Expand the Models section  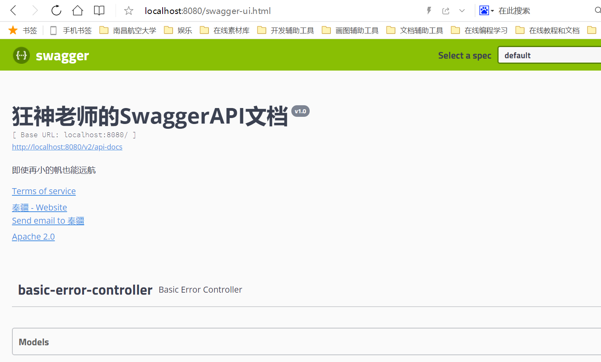coord(306,342)
